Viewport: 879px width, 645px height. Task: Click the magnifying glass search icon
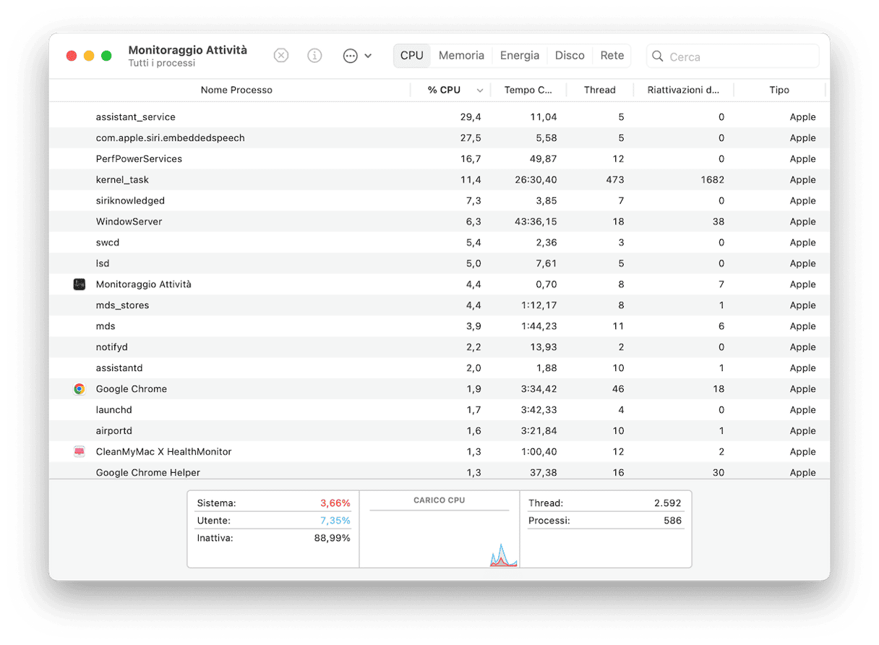pyautogui.click(x=658, y=56)
